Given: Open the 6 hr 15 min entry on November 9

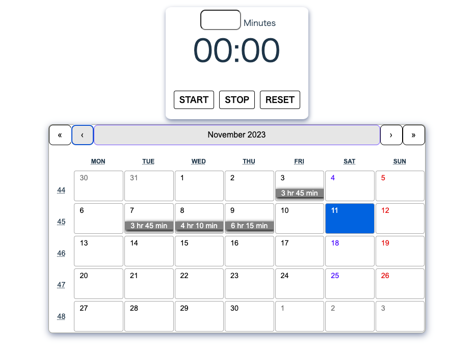Looking at the screenshot, I should click(249, 226).
